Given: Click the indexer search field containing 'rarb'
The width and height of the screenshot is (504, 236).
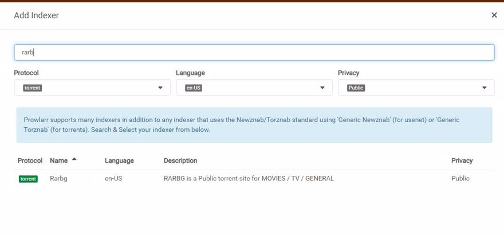Looking at the screenshot, I should pos(254,52).
